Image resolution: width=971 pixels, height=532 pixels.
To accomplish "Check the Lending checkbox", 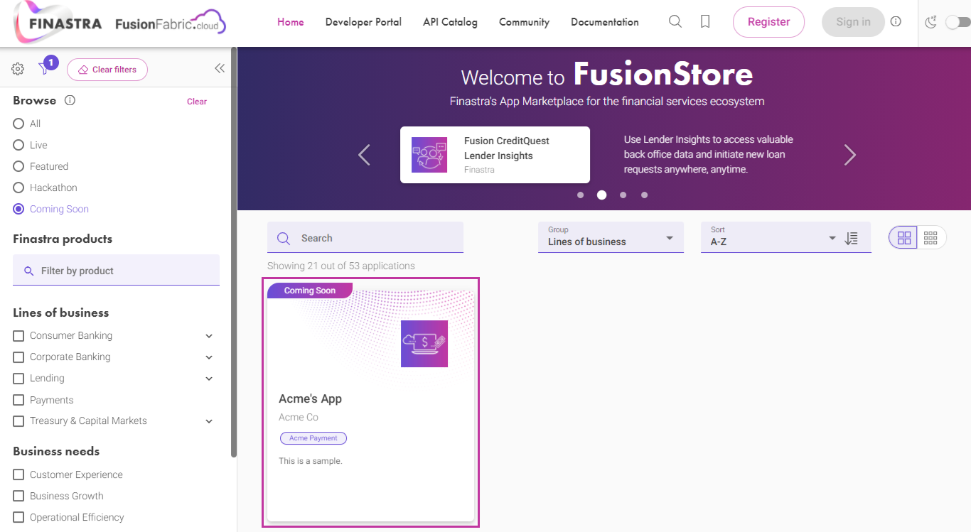I will coord(18,378).
